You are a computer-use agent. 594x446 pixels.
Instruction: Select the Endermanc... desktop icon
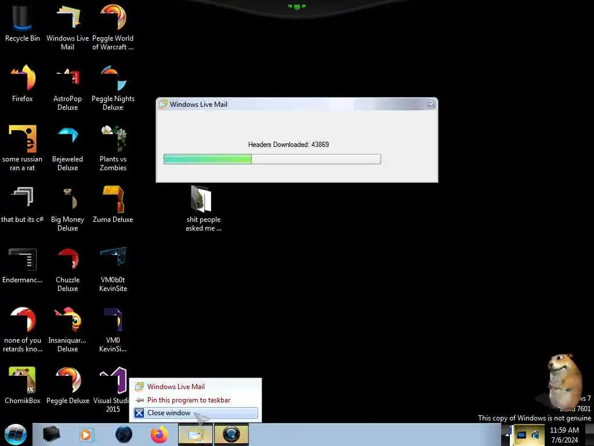point(23,265)
